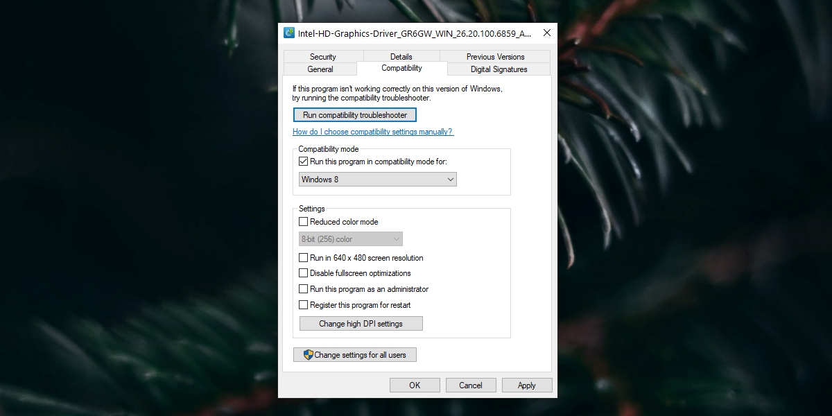The width and height of the screenshot is (832, 416).
Task: Click the 'Compatibility mode' group label
Action: (x=329, y=149)
